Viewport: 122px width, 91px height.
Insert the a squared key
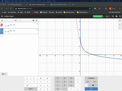click(41, 78)
